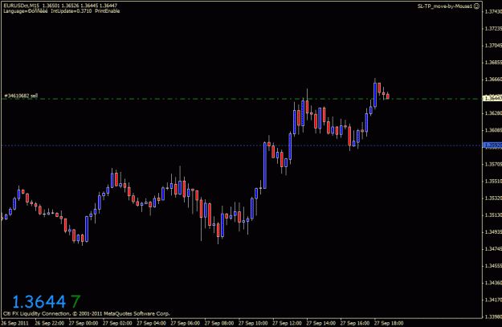
Task: Click the 1.37430 price scale label
Action: (493, 11)
